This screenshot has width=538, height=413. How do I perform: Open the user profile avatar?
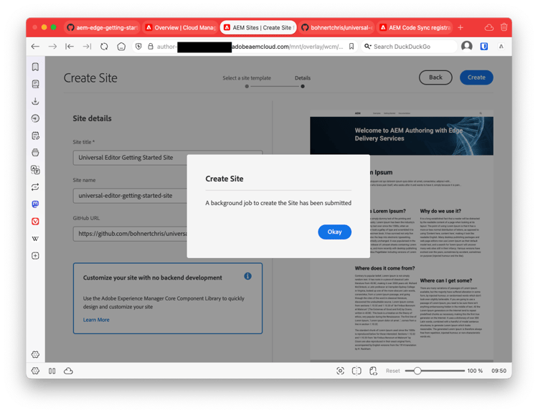pos(467,46)
